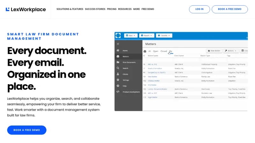Open the NewCo Formation matter link
This screenshot has height=143, width=255.
155,68
